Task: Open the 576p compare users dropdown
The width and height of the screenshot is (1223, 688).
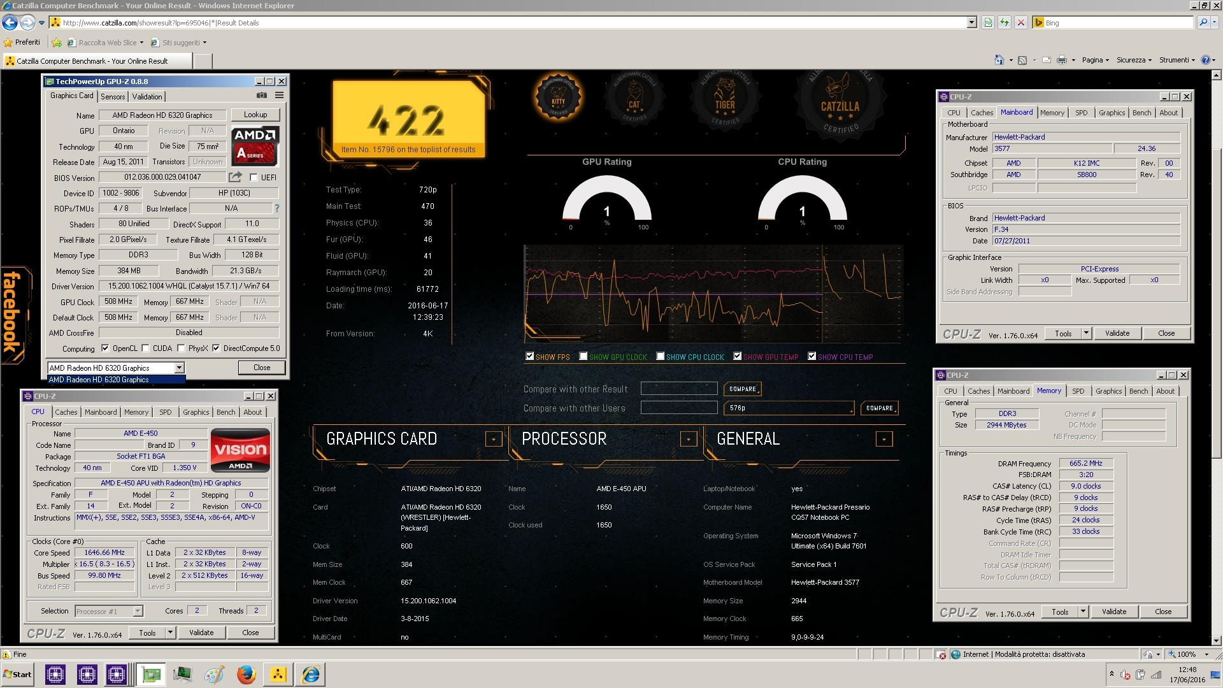Action: [789, 408]
